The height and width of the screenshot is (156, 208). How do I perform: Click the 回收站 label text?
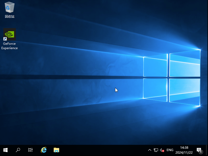pos(10,17)
